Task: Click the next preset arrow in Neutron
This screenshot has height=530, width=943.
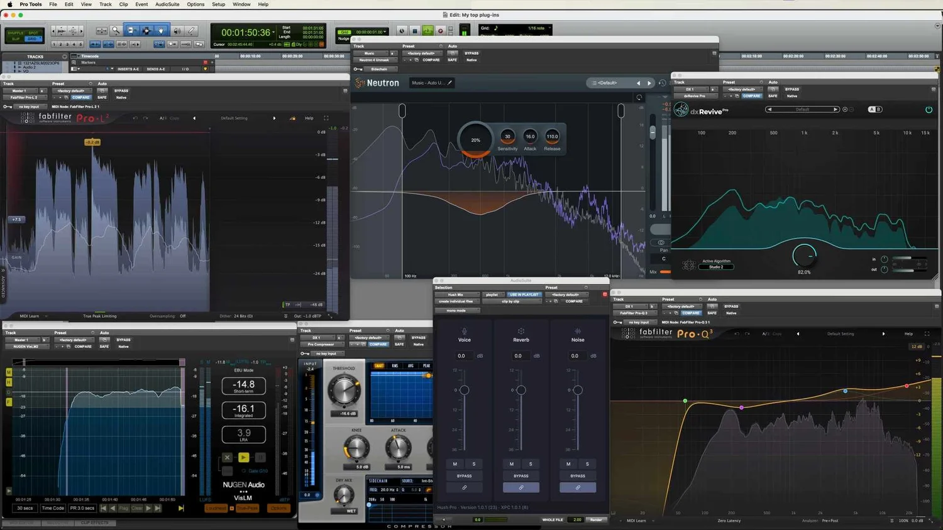Action: 649,83
